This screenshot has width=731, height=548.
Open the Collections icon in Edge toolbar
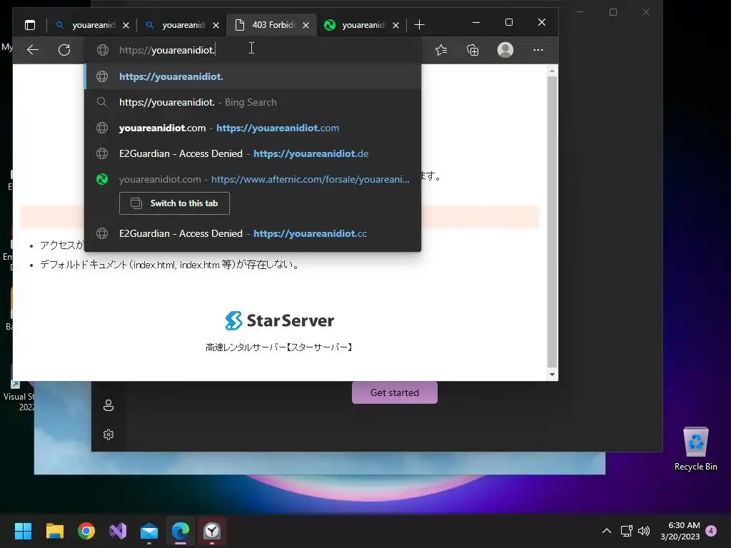473,50
